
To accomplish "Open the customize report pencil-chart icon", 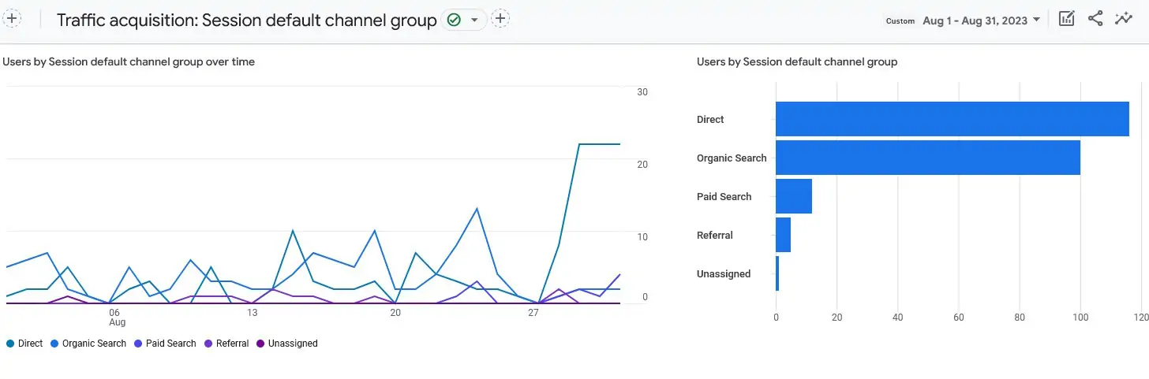I will coord(1066,20).
